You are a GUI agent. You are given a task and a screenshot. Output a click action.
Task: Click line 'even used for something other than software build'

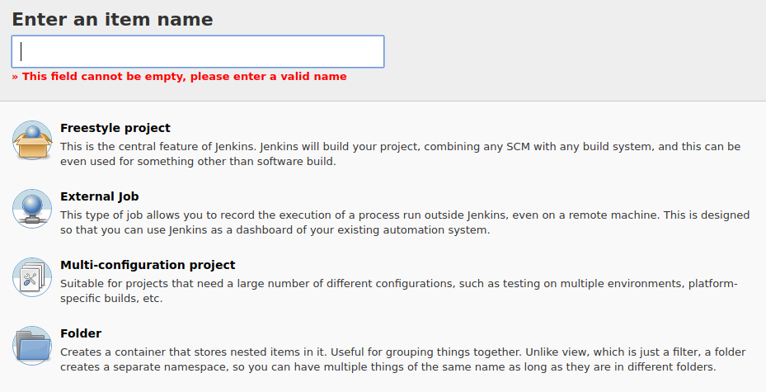click(x=198, y=161)
